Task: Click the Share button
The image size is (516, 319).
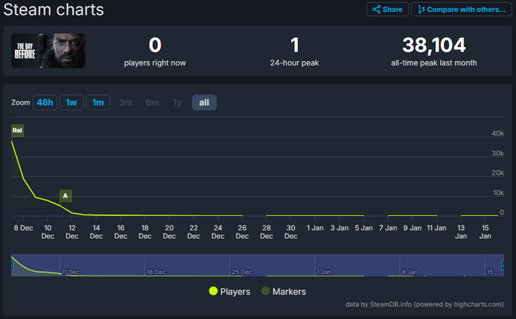Action: [x=387, y=9]
